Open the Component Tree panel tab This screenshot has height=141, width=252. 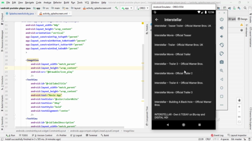click(147, 116)
